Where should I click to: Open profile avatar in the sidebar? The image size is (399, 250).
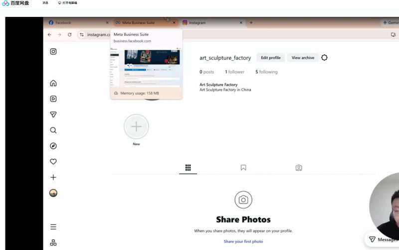[x=53, y=193]
